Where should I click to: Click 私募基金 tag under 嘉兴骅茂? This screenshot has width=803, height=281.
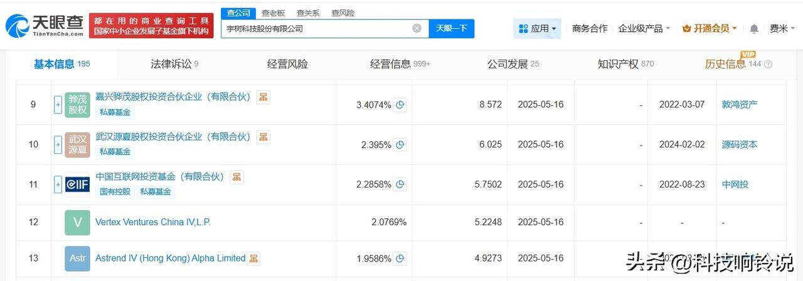(115, 112)
